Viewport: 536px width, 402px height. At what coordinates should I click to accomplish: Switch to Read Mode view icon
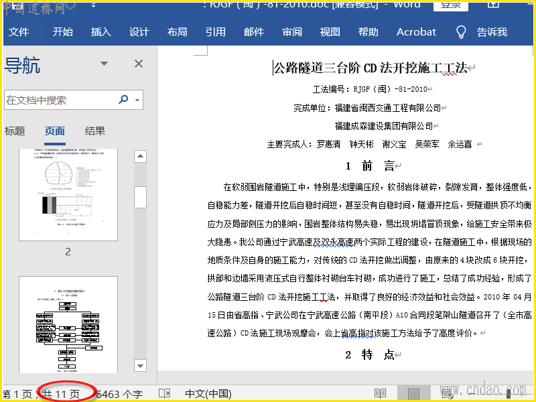click(x=380, y=394)
